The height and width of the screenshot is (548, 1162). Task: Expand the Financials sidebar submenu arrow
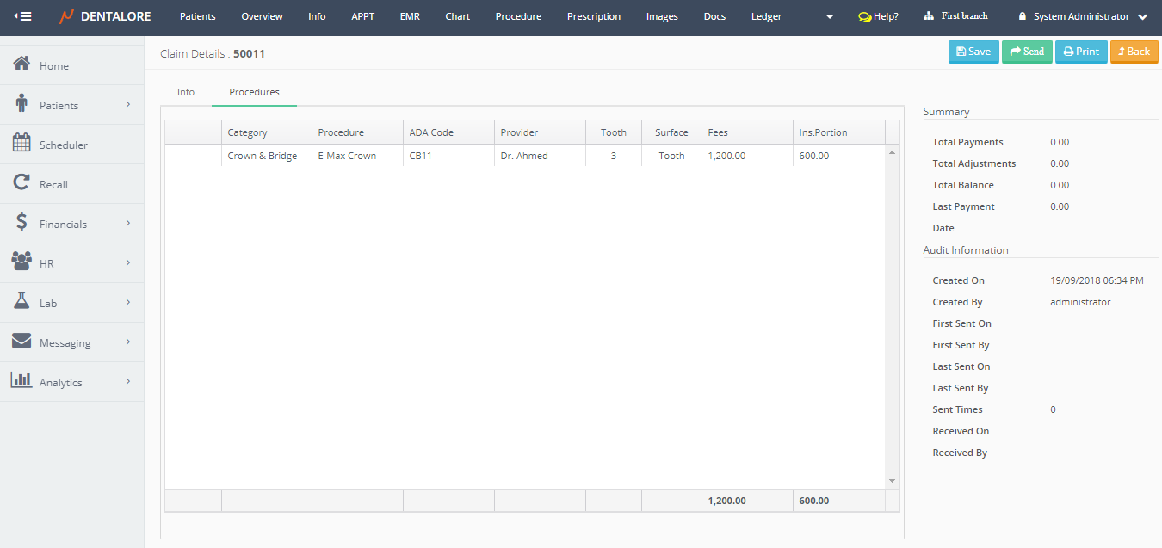[x=128, y=224]
